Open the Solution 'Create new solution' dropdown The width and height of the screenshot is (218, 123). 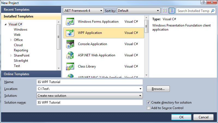pos(90,96)
